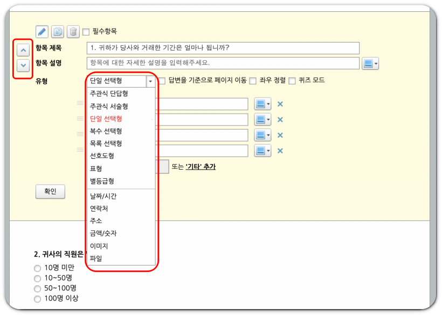Screen dimensions: 442x315
Task: Select the pencil edit icon
Action: [x=42, y=31]
